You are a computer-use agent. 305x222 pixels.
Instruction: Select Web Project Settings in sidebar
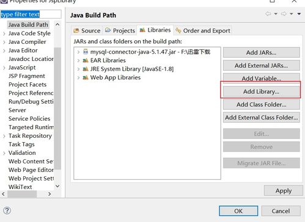click(x=31, y=179)
